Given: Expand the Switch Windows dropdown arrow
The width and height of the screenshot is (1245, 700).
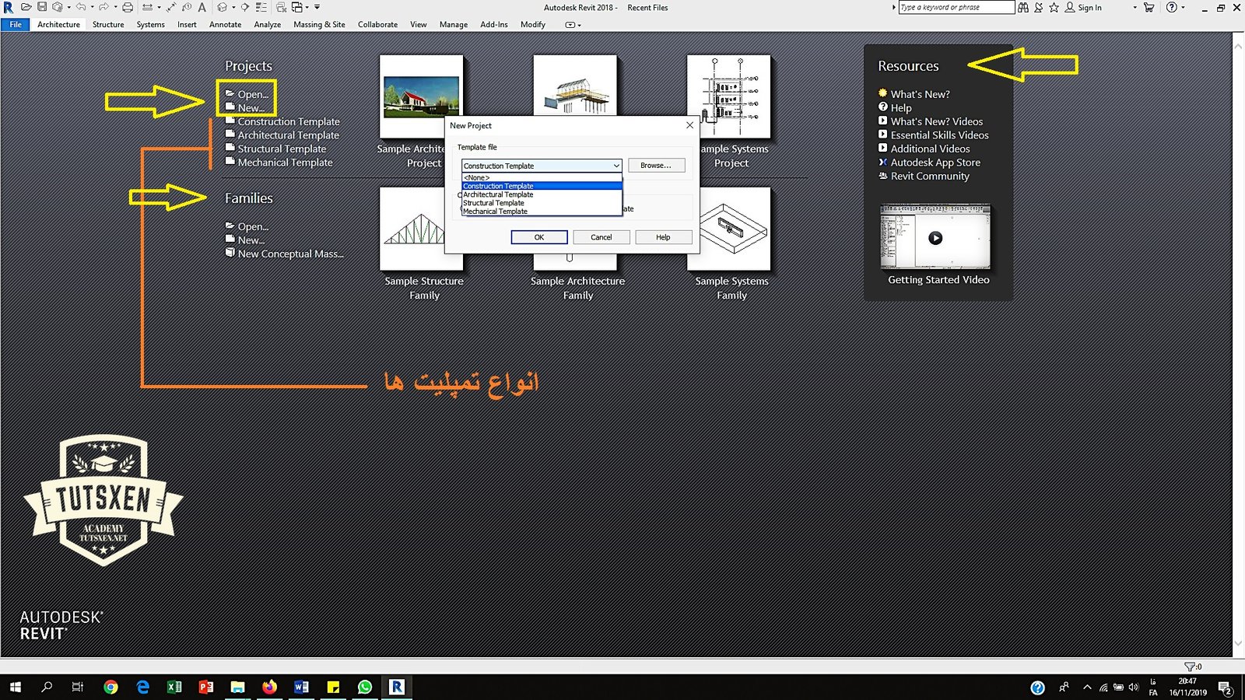Looking at the screenshot, I should (307, 7).
